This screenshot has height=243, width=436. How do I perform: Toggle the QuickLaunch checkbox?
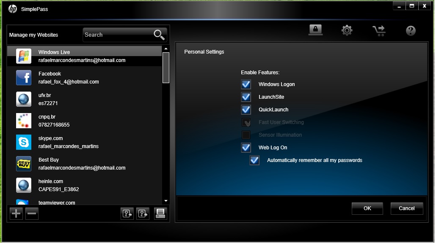246,110
